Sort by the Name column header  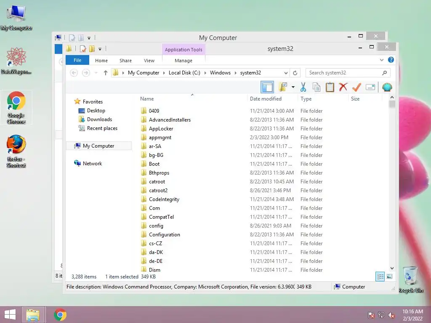pyautogui.click(x=147, y=98)
